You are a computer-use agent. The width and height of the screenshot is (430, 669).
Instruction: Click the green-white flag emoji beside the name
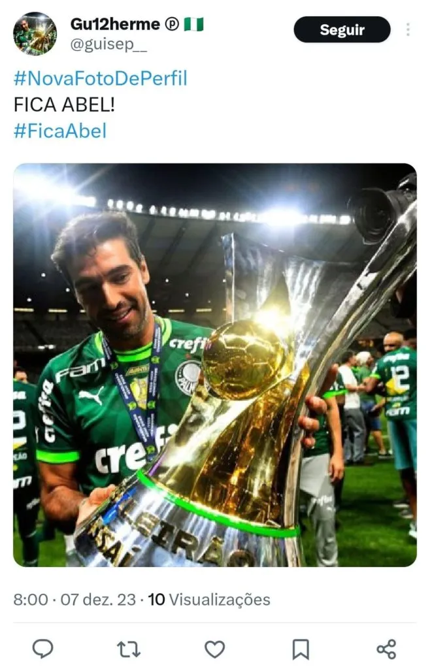tap(194, 24)
